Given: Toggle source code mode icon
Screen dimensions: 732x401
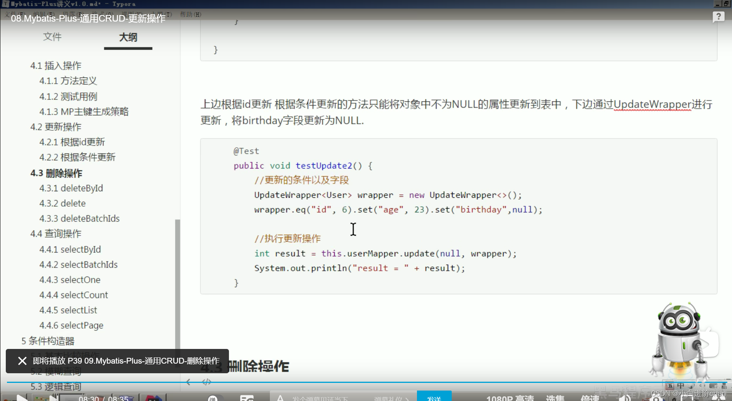Looking at the screenshot, I should (x=207, y=382).
